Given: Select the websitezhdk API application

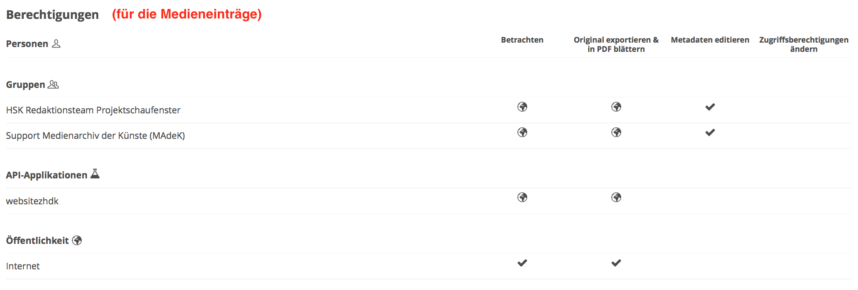Looking at the screenshot, I should coord(32,201).
